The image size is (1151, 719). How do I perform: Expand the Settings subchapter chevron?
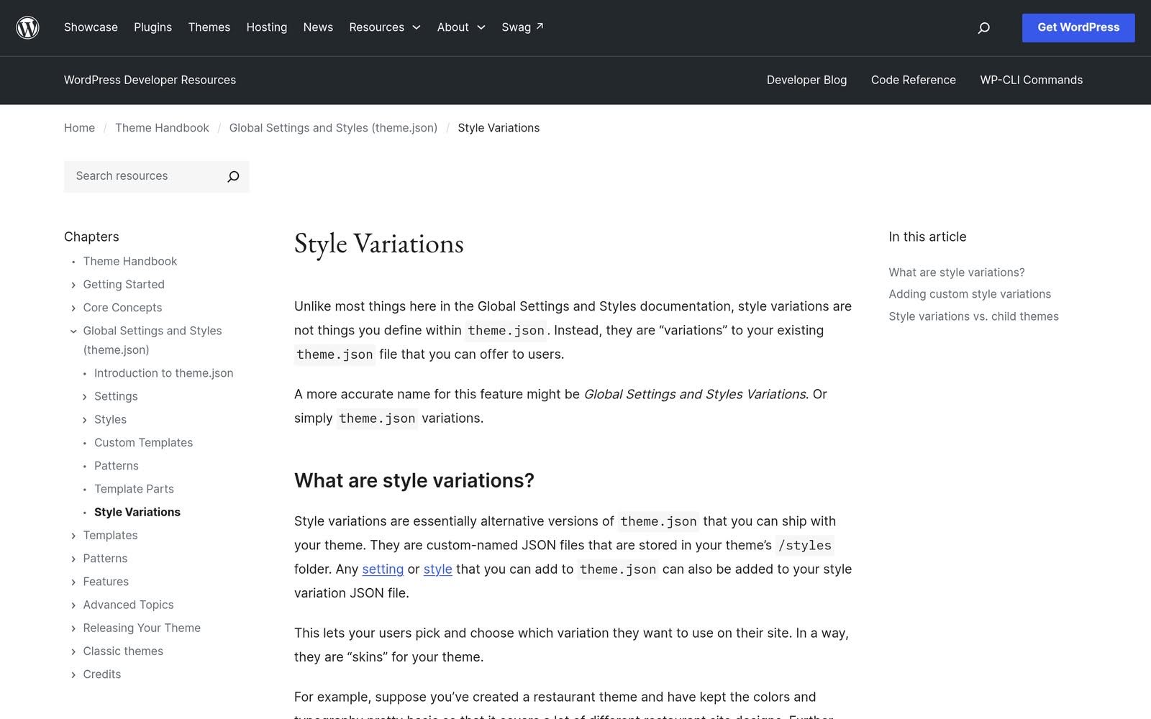84,397
